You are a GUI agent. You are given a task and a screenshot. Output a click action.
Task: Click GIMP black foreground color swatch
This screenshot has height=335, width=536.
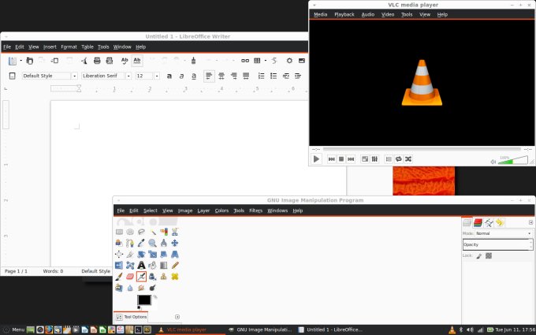(x=144, y=300)
